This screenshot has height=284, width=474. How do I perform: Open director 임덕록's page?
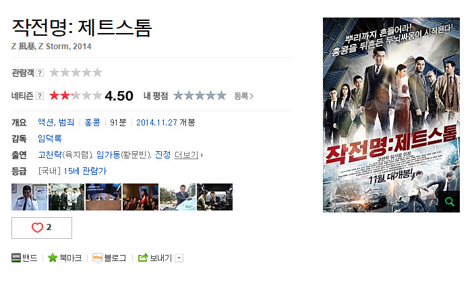tap(50, 138)
